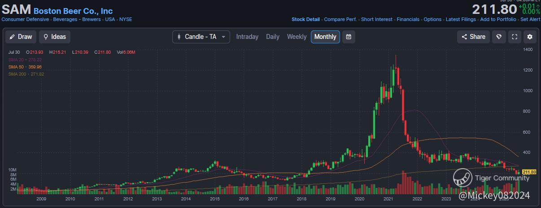Select the Monthly timeframe

point(325,37)
